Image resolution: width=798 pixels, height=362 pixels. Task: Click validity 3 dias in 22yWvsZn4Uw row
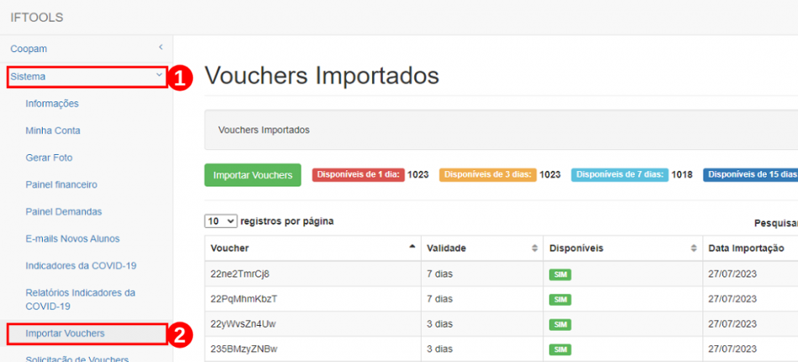(439, 323)
